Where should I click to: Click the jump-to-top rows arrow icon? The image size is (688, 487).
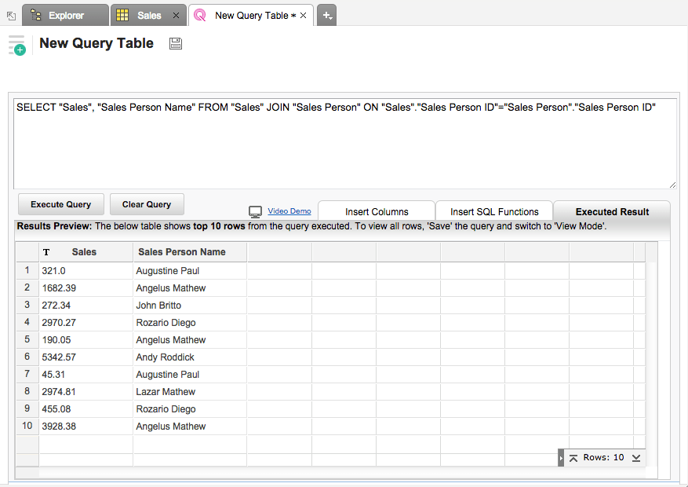tap(573, 457)
